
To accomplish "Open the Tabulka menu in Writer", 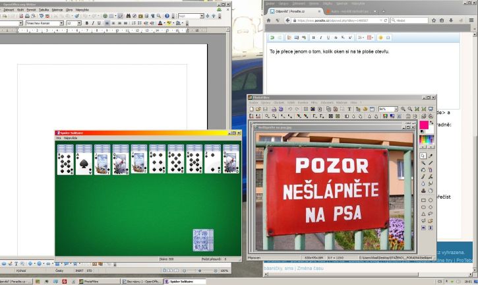I will (44, 10).
